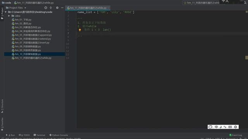This screenshot has width=248, height=139.
Task: Click the IME moon icon
Action: 220,127
